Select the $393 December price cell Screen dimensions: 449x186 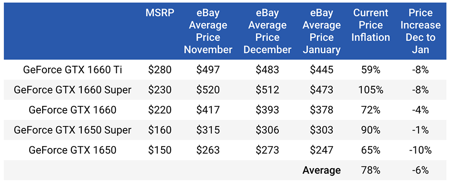[267, 110]
